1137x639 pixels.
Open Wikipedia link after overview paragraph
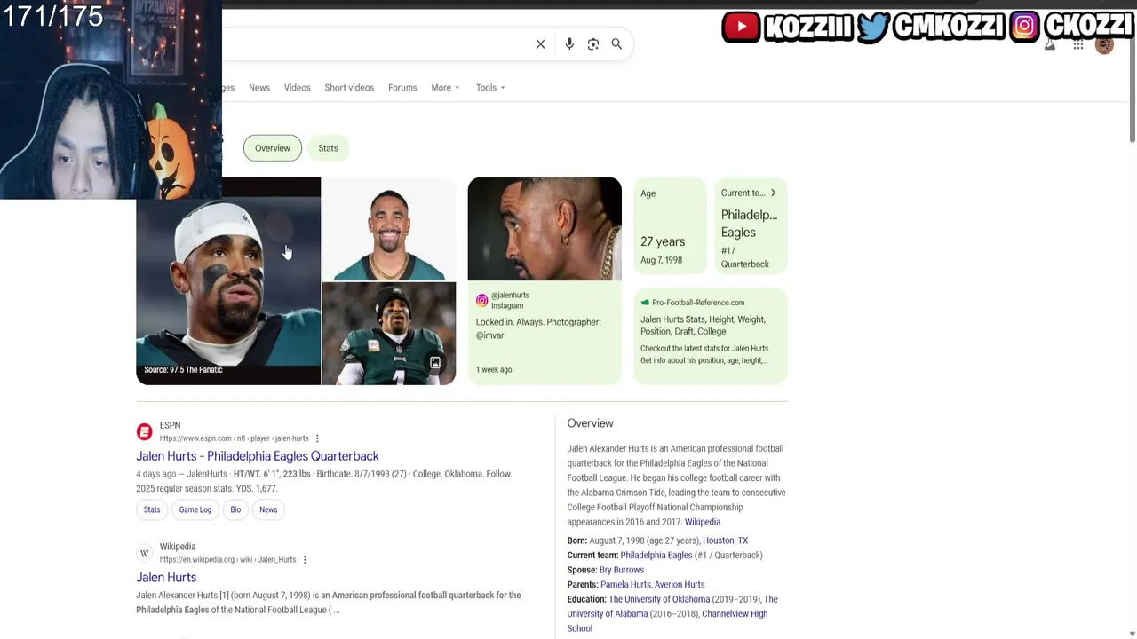click(x=703, y=522)
